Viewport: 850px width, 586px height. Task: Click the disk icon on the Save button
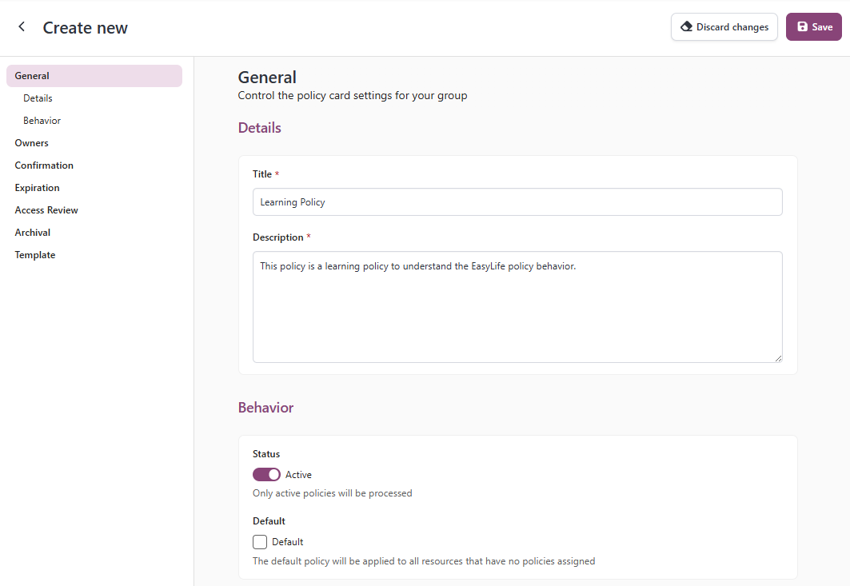coord(800,26)
